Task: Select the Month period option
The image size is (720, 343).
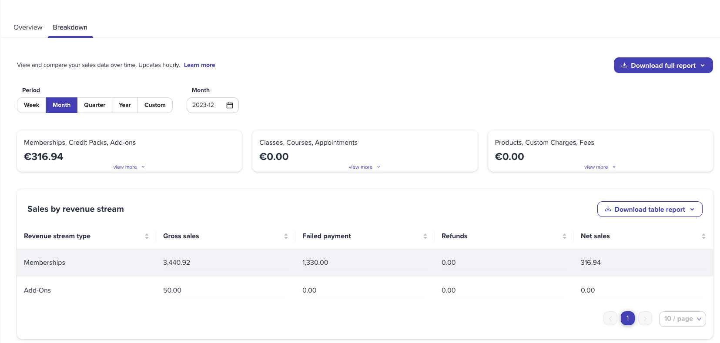Action: (x=61, y=105)
